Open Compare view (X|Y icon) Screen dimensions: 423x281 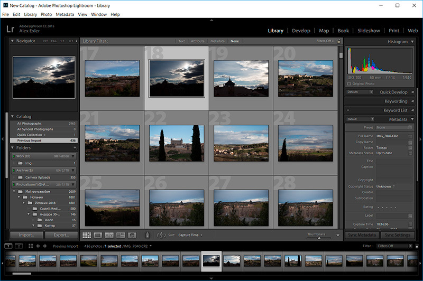click(109, 235)
